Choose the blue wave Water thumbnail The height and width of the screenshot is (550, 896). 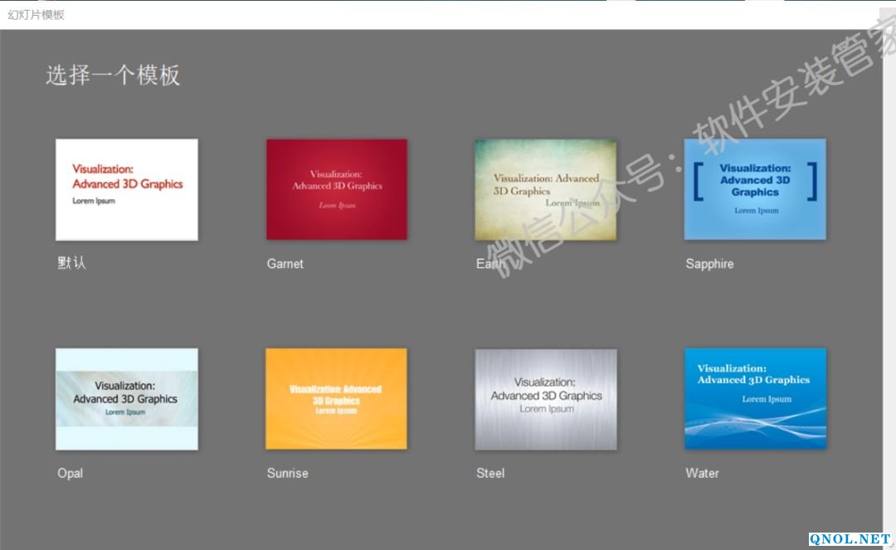pos(755,399)
